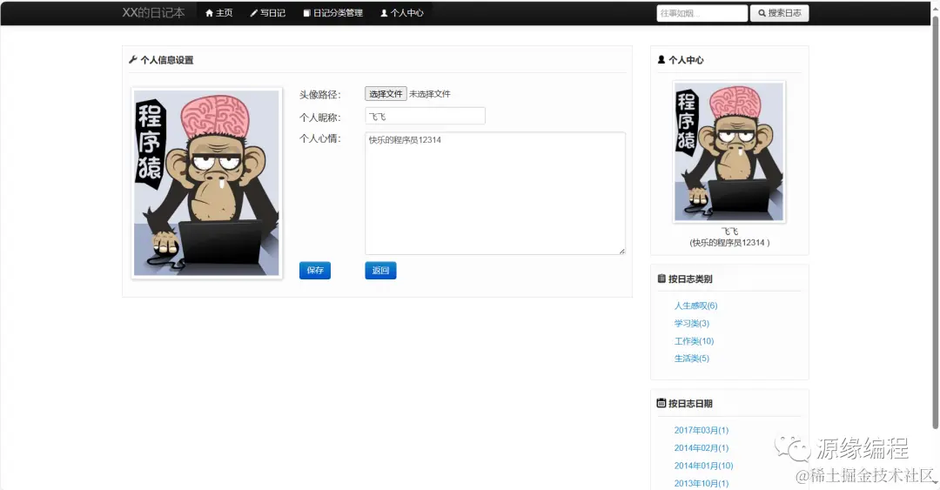Open the 2014年02月(1) date link

(x=702, y=448)
